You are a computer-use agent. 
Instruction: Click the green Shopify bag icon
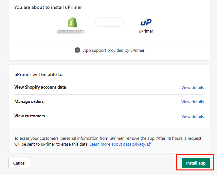click(72, 22)
